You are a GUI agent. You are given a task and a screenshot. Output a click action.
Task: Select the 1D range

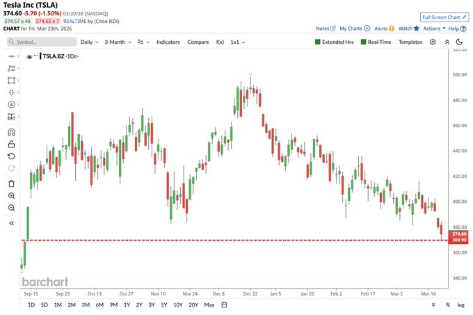pos(31,305)
